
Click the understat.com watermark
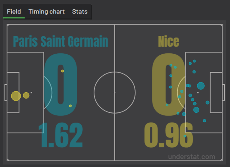pos(192,157)
